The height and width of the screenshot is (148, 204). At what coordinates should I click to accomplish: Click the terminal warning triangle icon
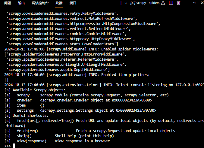pos(163,3)
